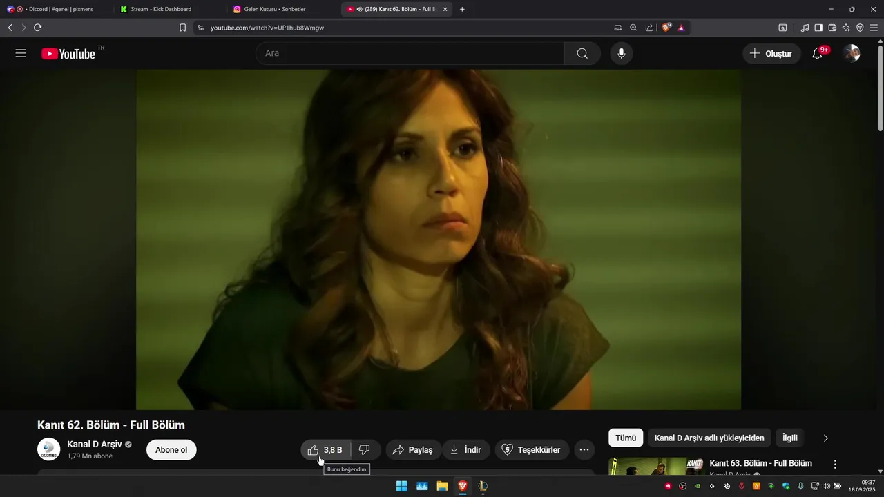
Task: Select Kanal D Arşiv adlı yükleyiciden chip
Action: [x=709, y=438]
